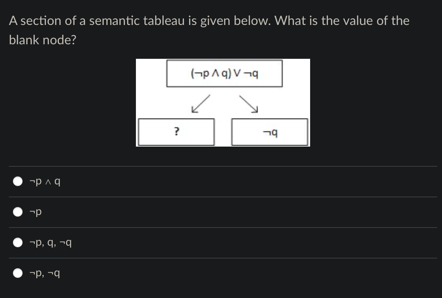Screen dimensions: 442x298
Task: Pick the ¬p, ¬q answer choice
Action: click(x=18, y=273)
